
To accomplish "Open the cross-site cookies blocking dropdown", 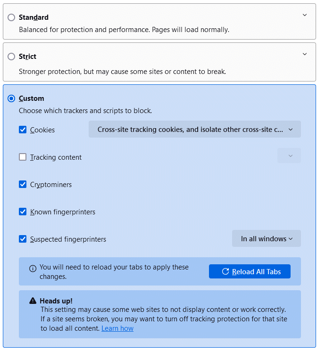I will click(x=194, y=129).
